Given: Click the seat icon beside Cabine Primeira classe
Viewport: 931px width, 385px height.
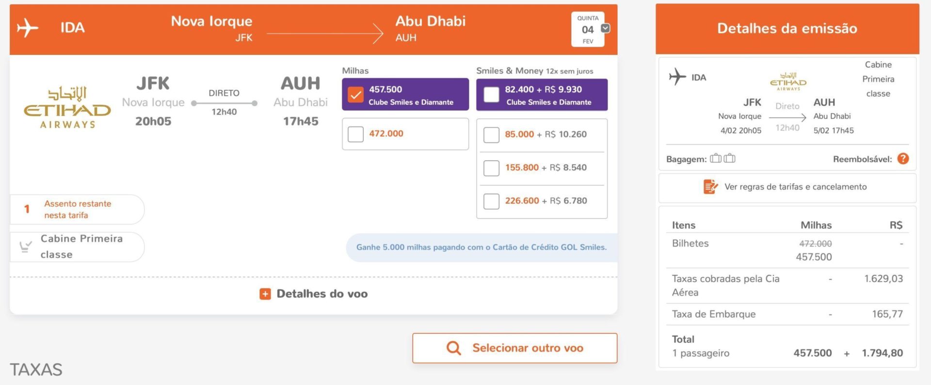Looking at the screenshot, I should tap(25, 247).
